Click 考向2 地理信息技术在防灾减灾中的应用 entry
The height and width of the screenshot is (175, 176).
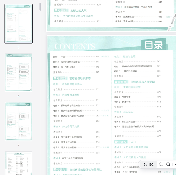point(134,126)
